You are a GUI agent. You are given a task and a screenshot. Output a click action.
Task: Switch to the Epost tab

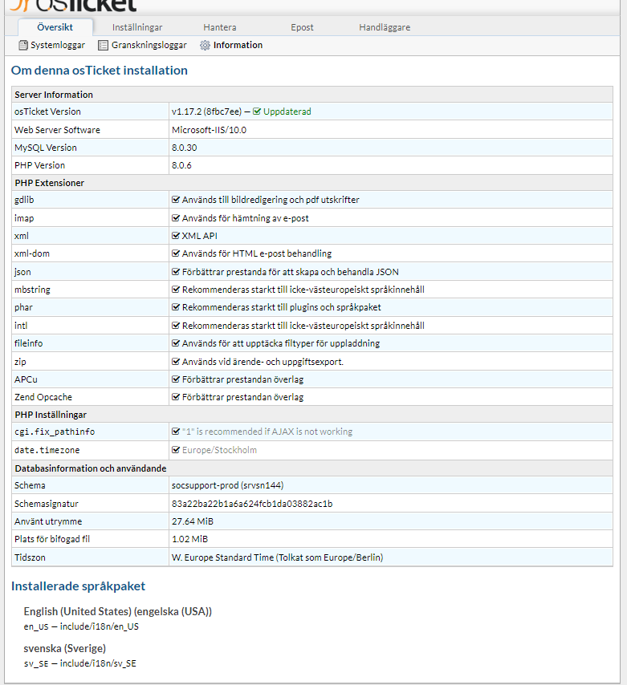302,26
